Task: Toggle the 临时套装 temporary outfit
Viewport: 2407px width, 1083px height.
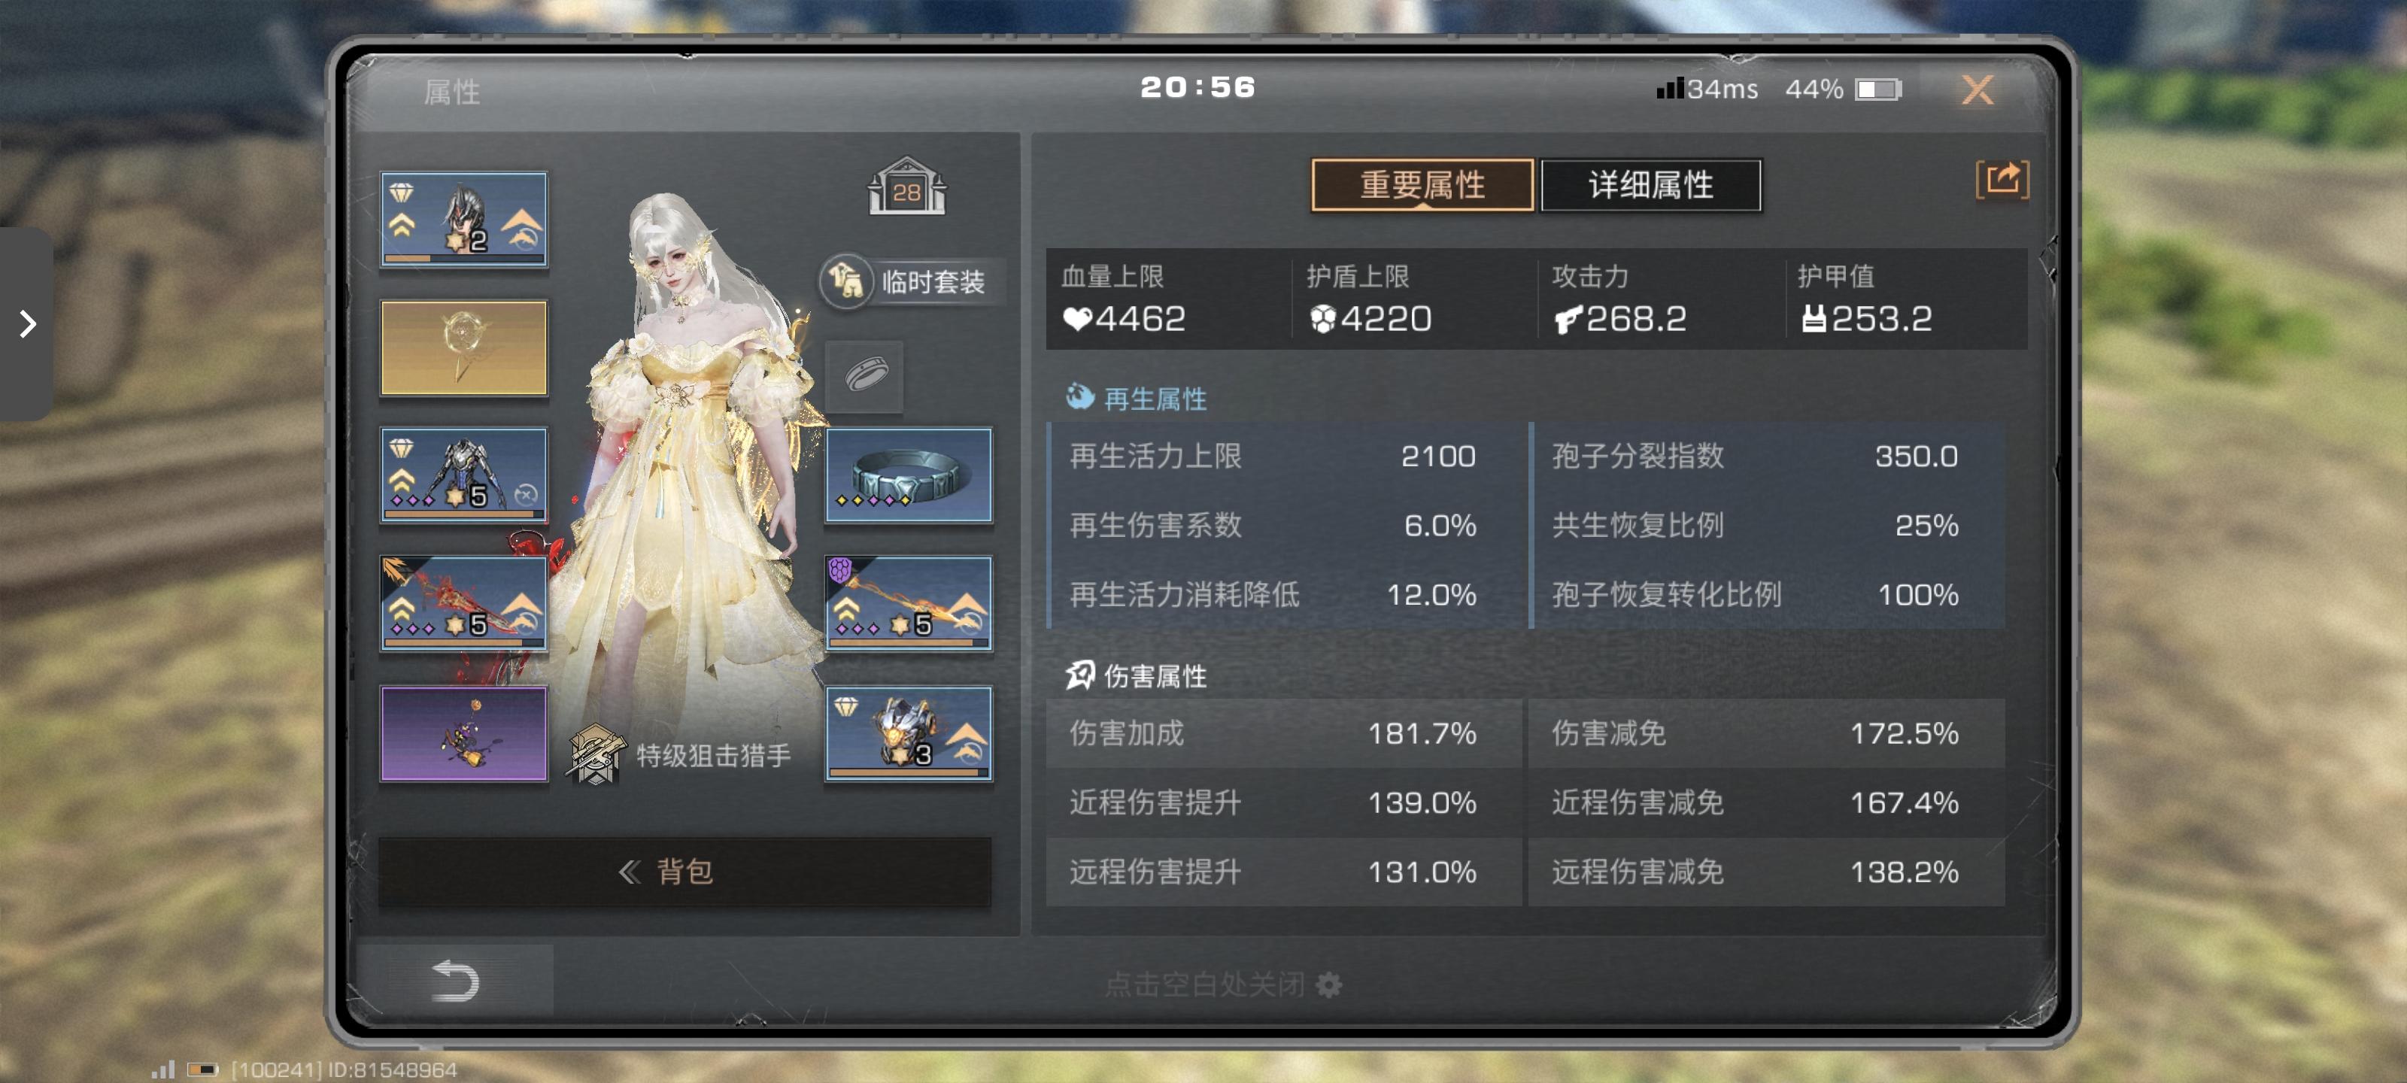Action: point(908,281)
